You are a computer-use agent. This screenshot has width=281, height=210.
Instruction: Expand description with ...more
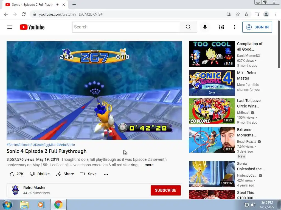pos(147,165)
